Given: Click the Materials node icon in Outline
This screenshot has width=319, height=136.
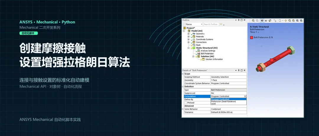Looking at the screenshot, I should 194,36.
